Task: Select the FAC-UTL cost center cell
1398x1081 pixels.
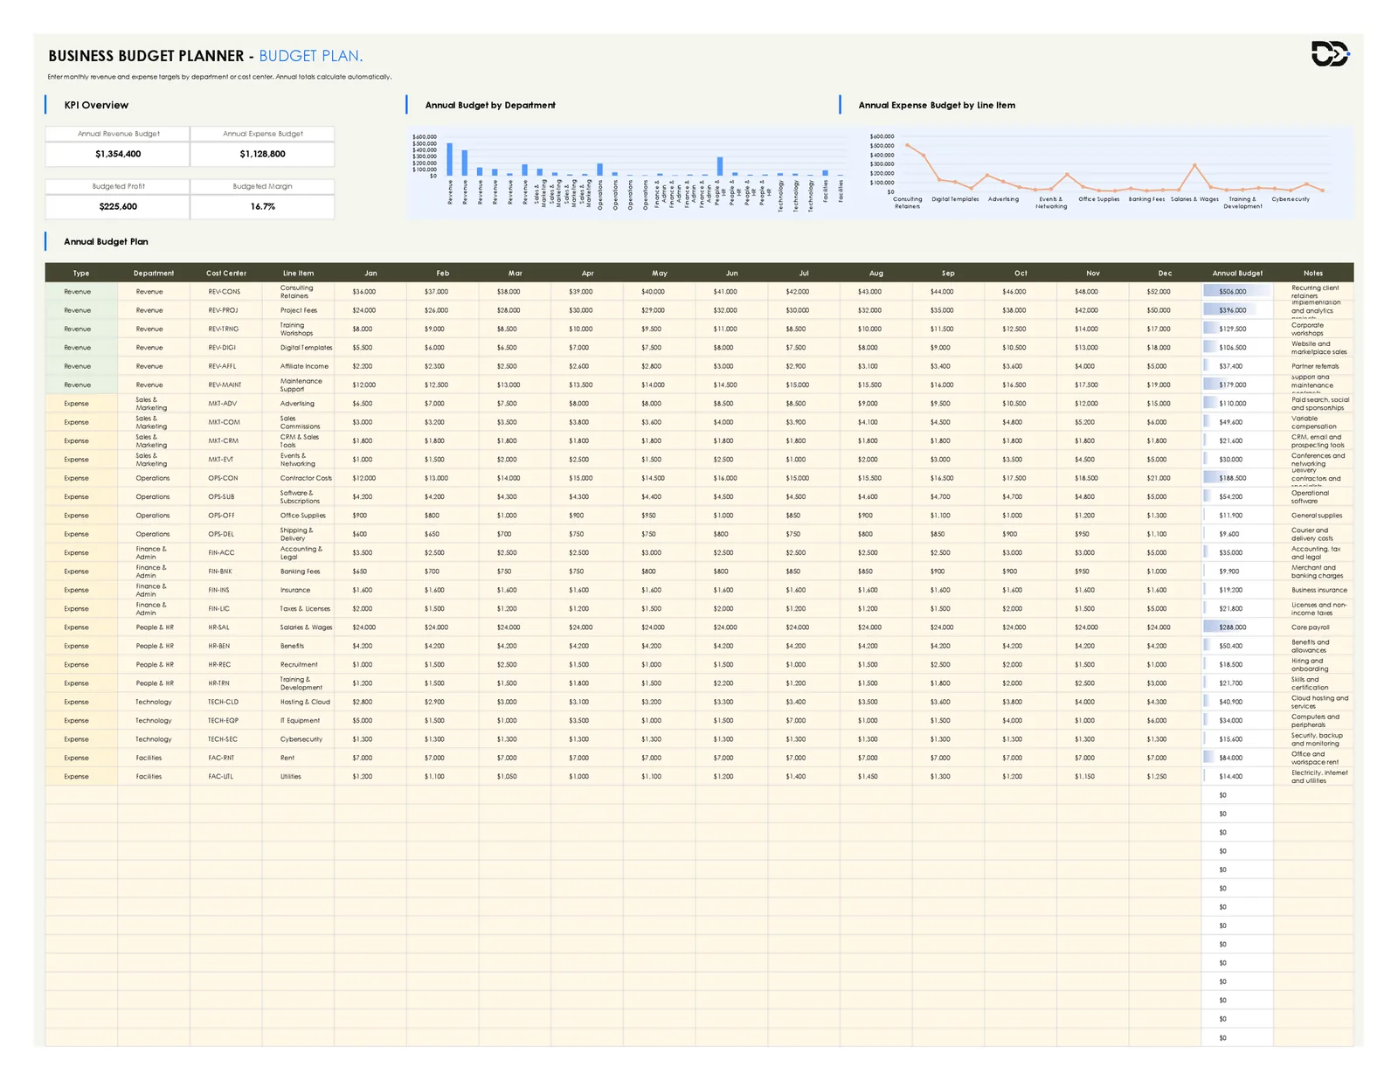Action: click(226, 776)
